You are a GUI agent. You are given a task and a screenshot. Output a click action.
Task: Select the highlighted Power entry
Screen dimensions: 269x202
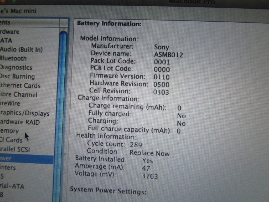point(27,159)
